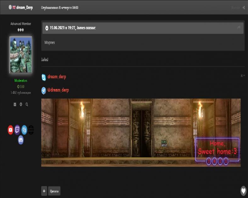Open the signature hide options dropdown
The height and width of the screenshot is (198, 248).
242,76
